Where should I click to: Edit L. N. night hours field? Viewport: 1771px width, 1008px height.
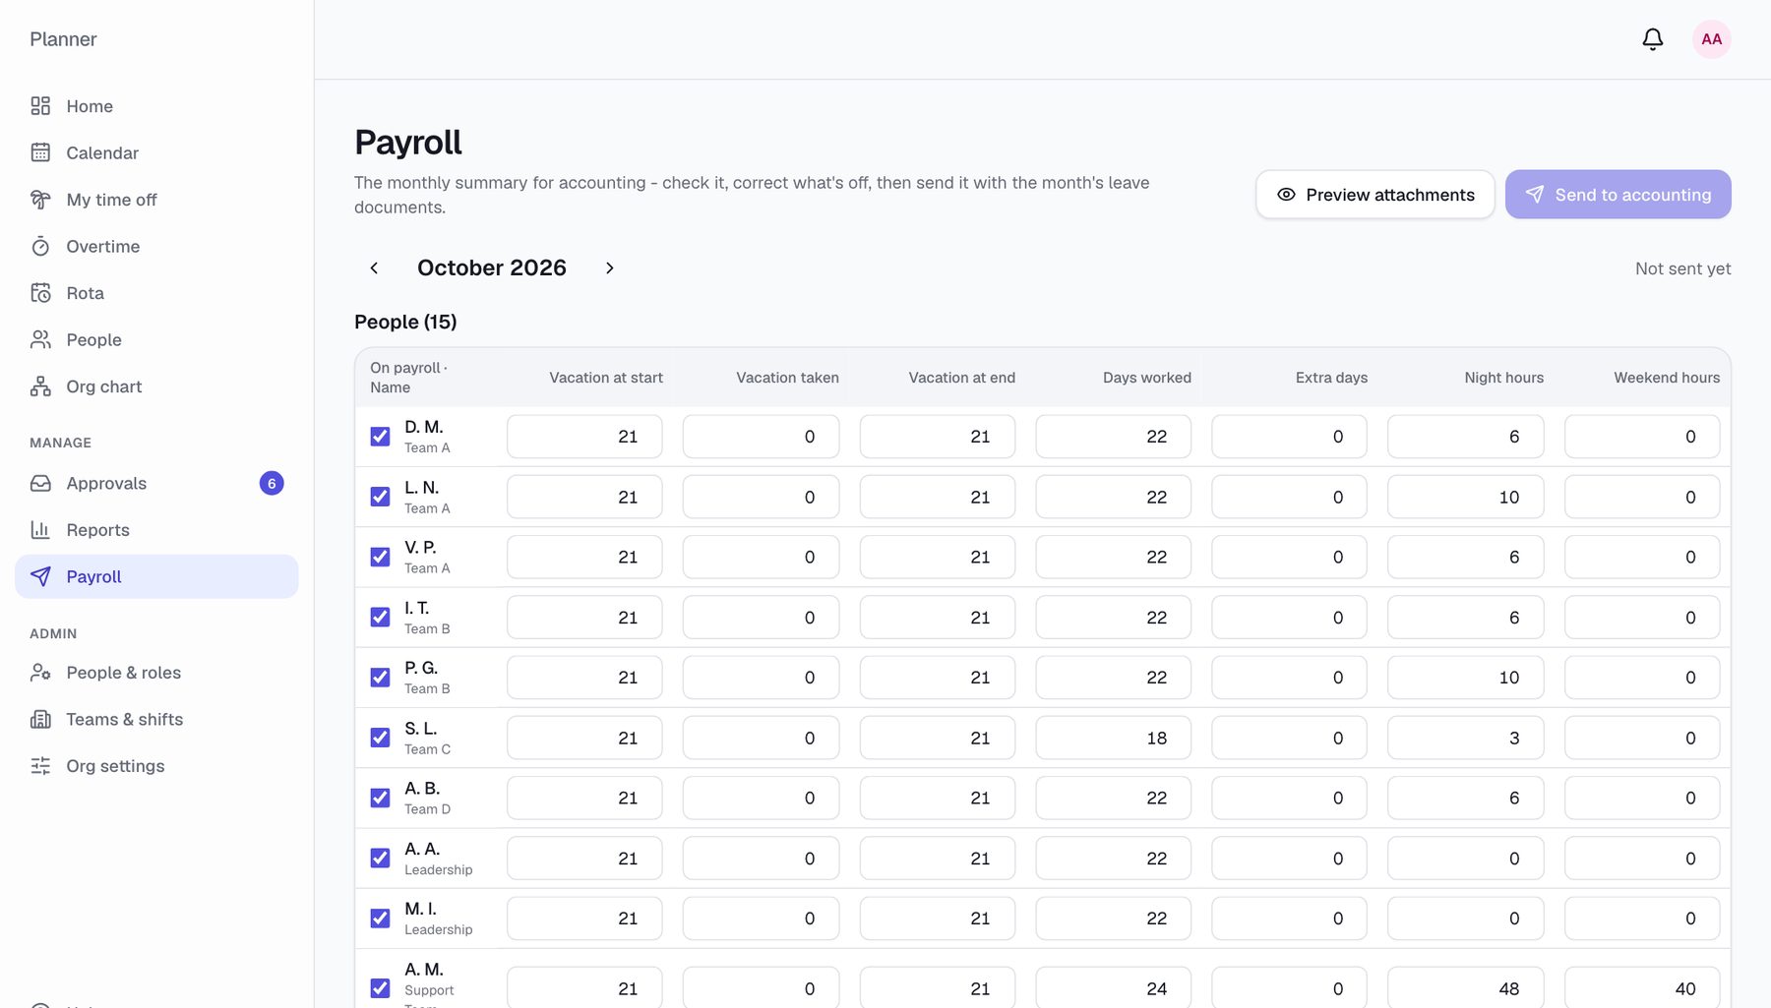1465,497
